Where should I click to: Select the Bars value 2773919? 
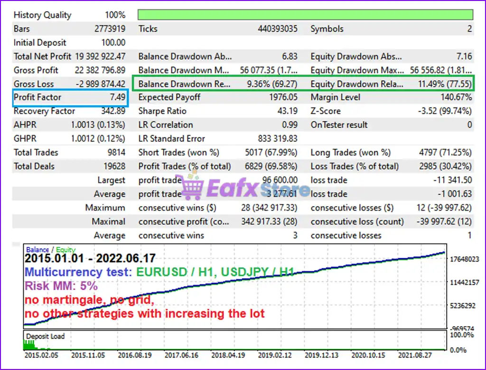pyautogui.click(x=110, y=29)
